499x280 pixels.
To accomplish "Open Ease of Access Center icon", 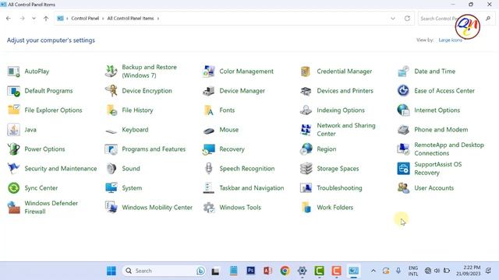I will click(403, 91).
